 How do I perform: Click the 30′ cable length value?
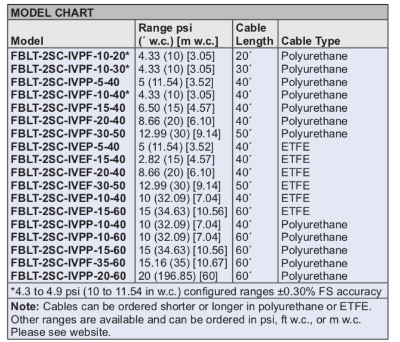point(242,69)
